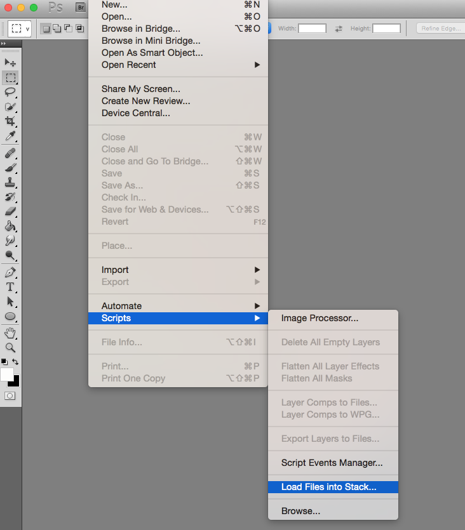The width and height of the screenshot is (465, 530).
Task: Select Device Central...
Action: tap(178, 113)
